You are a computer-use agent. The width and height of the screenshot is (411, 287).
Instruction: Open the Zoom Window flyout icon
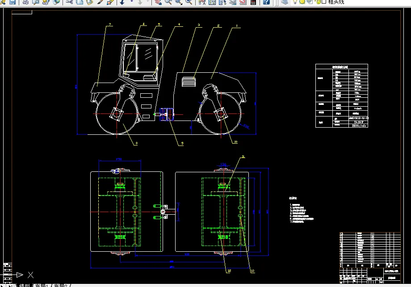[x=179, y=2]
